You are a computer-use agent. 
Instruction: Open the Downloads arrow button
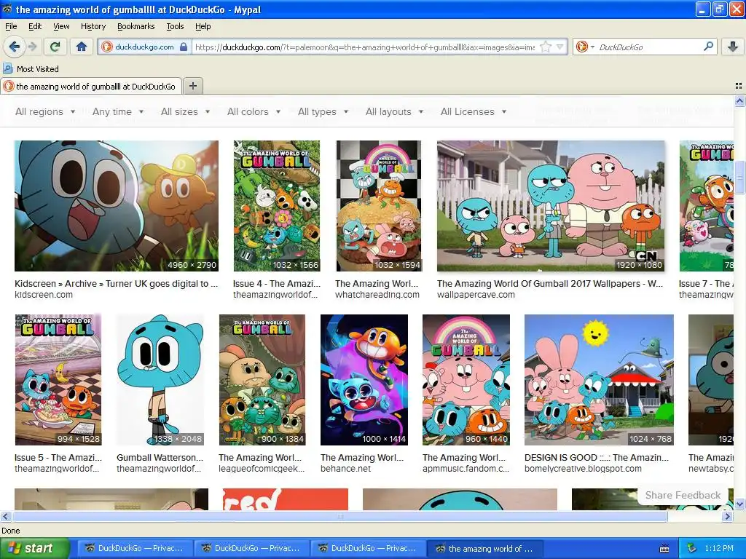click(x=733, y=47)
